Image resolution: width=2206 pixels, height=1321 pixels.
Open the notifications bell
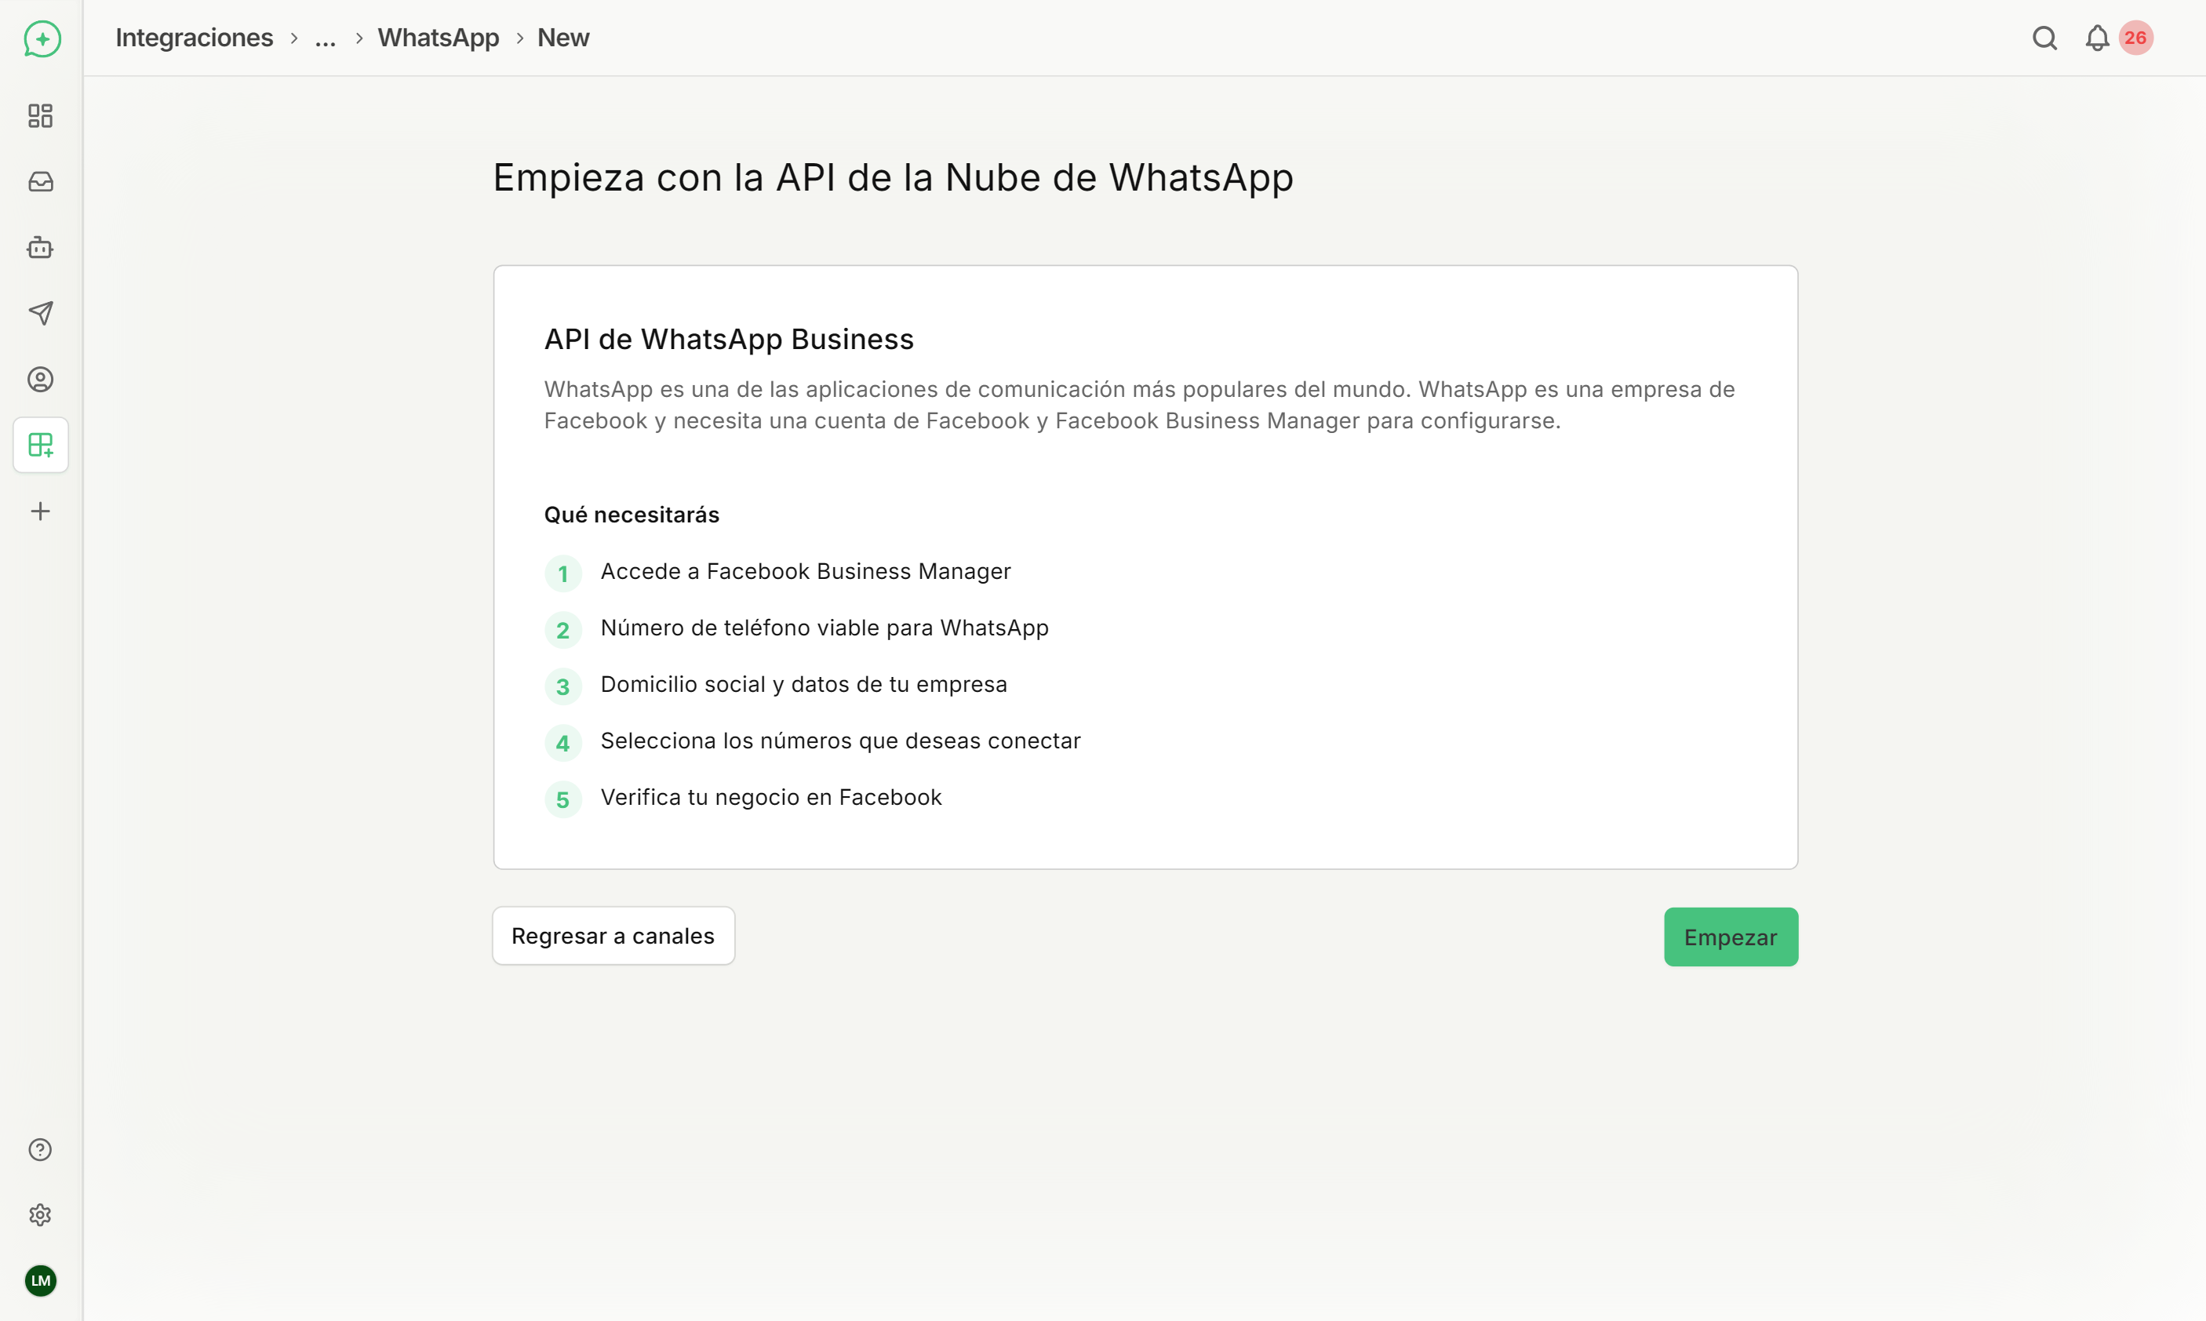[x=2096, y=38]
